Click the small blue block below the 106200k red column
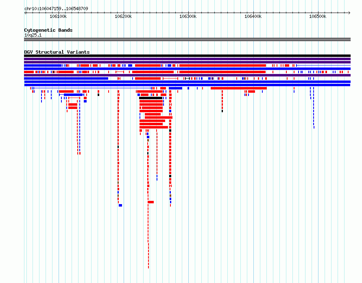Screen dimensions: 362x283 click(120, 205)
